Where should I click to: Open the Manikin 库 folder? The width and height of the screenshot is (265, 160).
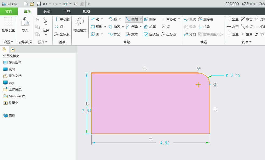click(14, 96)
